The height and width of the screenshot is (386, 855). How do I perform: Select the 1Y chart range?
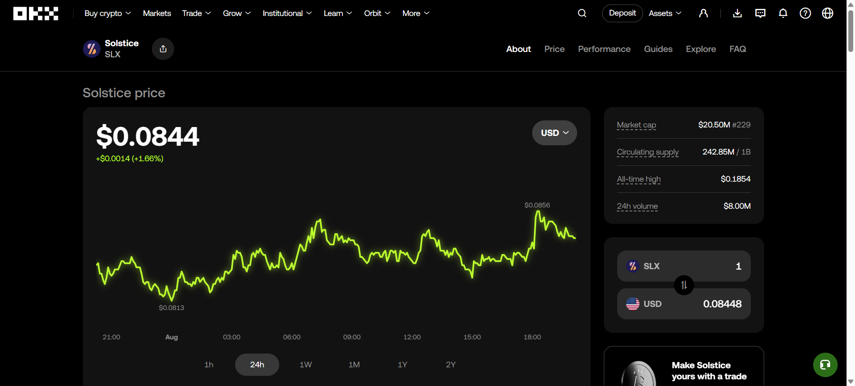(x=402, y=365)
